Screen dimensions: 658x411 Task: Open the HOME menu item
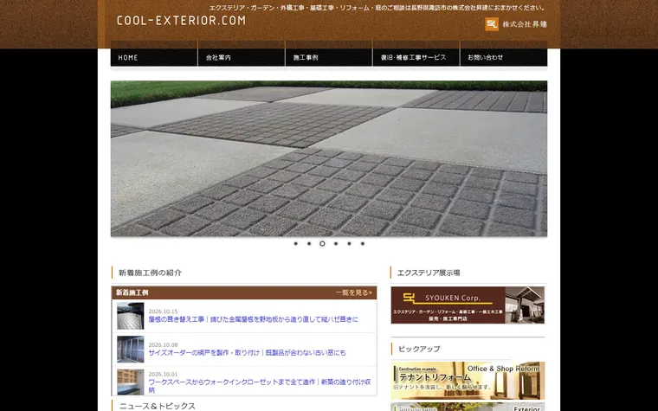(x=154, y=57)
